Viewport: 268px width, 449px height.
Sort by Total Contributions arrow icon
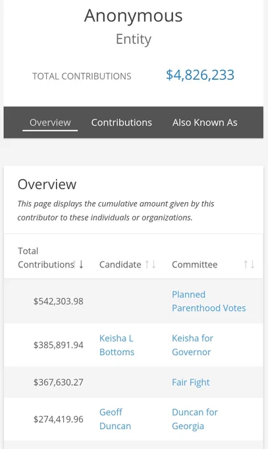[x=78, y=264]
